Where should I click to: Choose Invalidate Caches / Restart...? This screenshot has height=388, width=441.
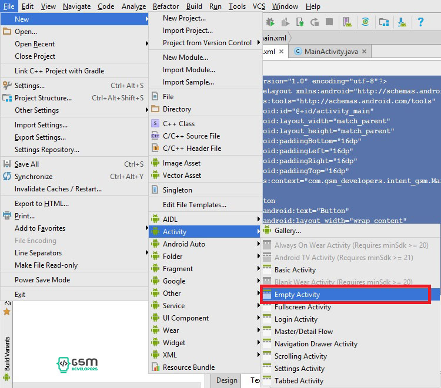pyautogui.click(x=58, y=188)
